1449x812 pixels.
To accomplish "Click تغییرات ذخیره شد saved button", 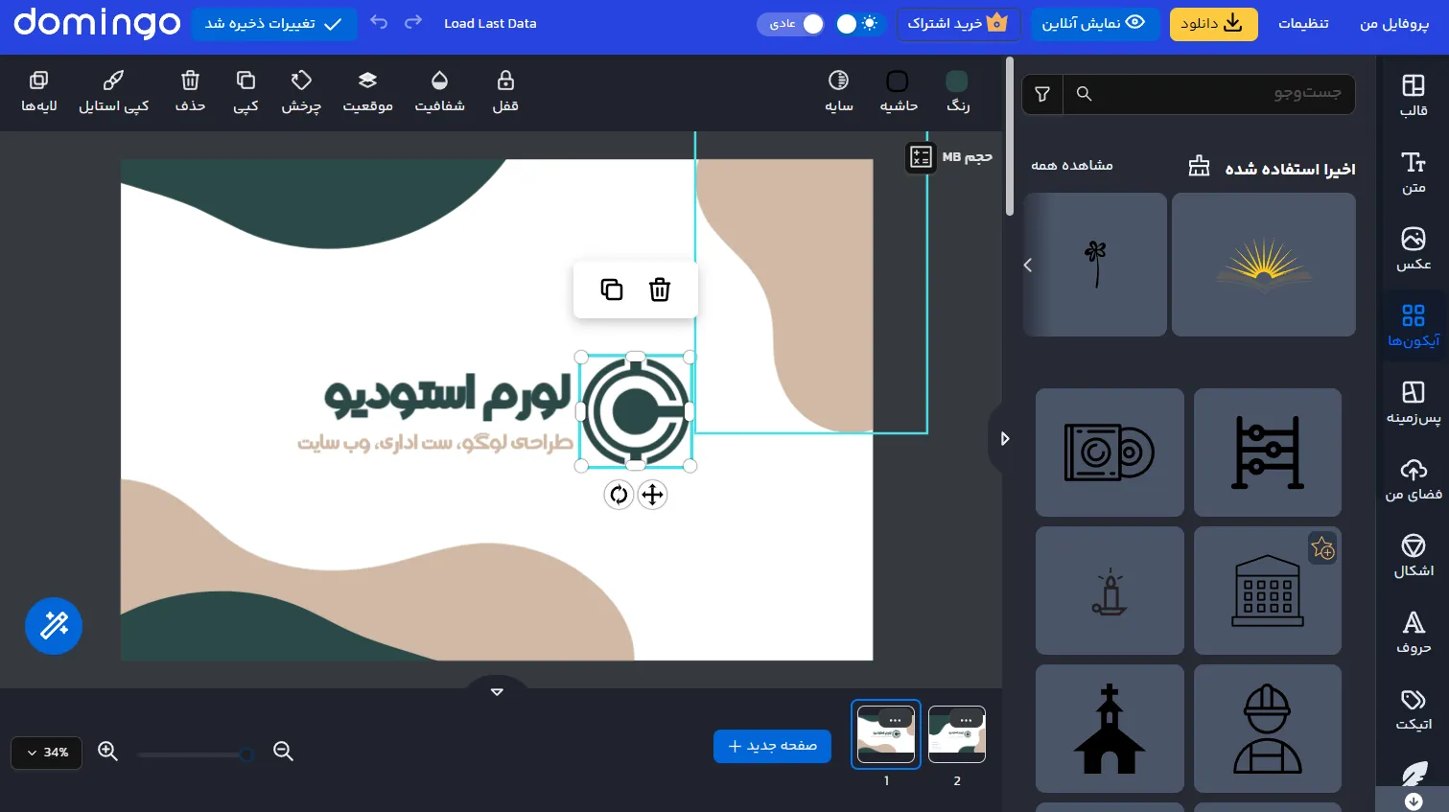I will point(273,24).
